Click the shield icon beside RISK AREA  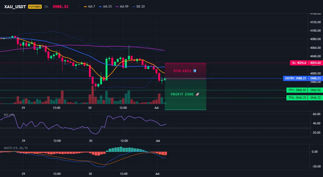tap(195, 71)
